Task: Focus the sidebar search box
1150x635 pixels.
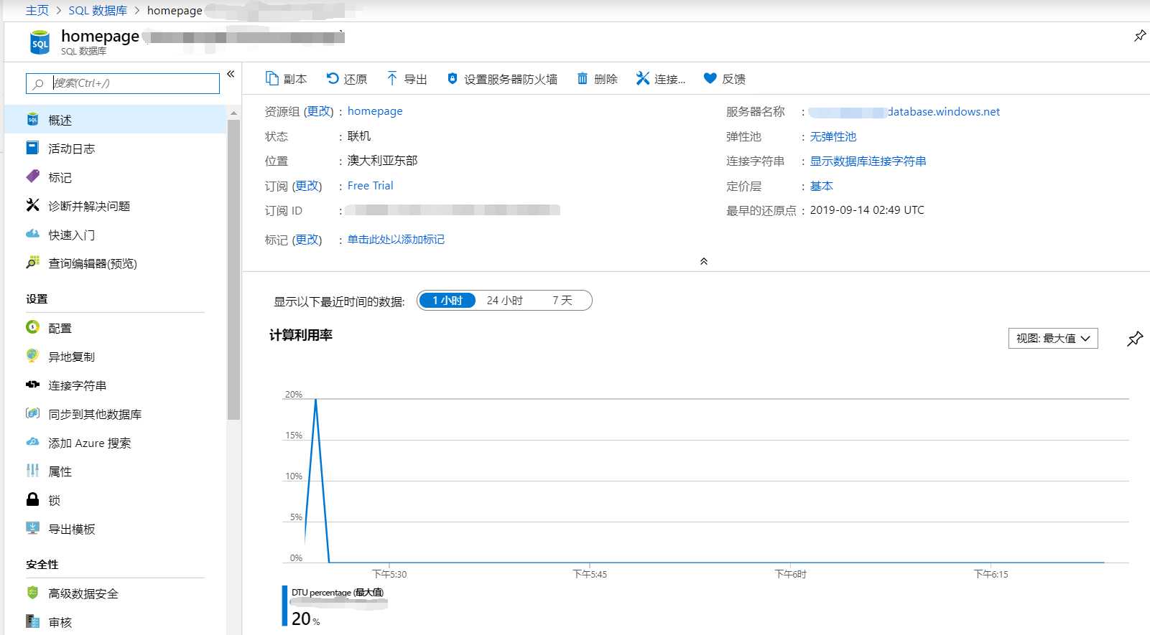Action: [123, 83]
